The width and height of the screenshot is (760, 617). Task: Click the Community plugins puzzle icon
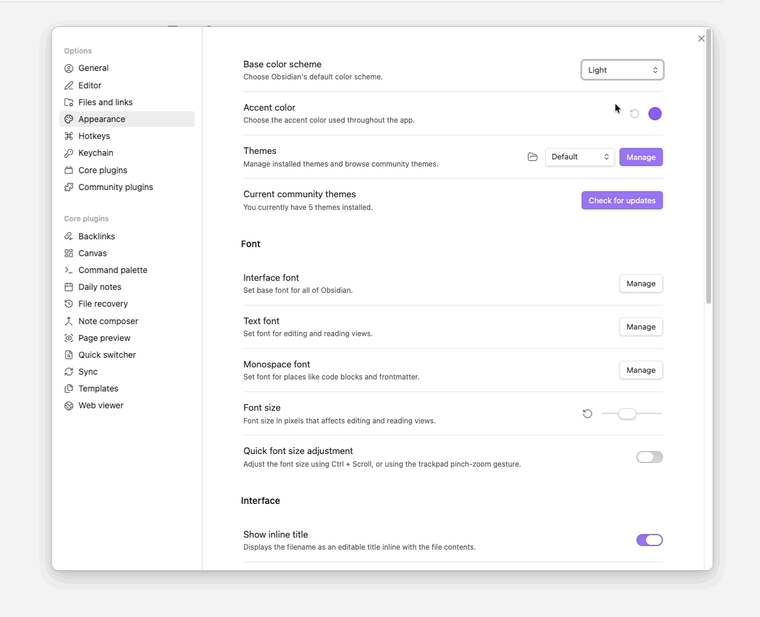pyautogui.click(x=69, y=187)
